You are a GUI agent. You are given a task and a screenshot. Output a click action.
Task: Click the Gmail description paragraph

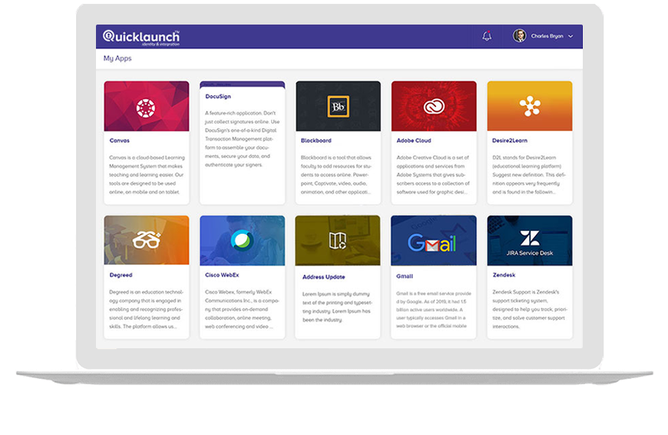[x=434, y=310]
